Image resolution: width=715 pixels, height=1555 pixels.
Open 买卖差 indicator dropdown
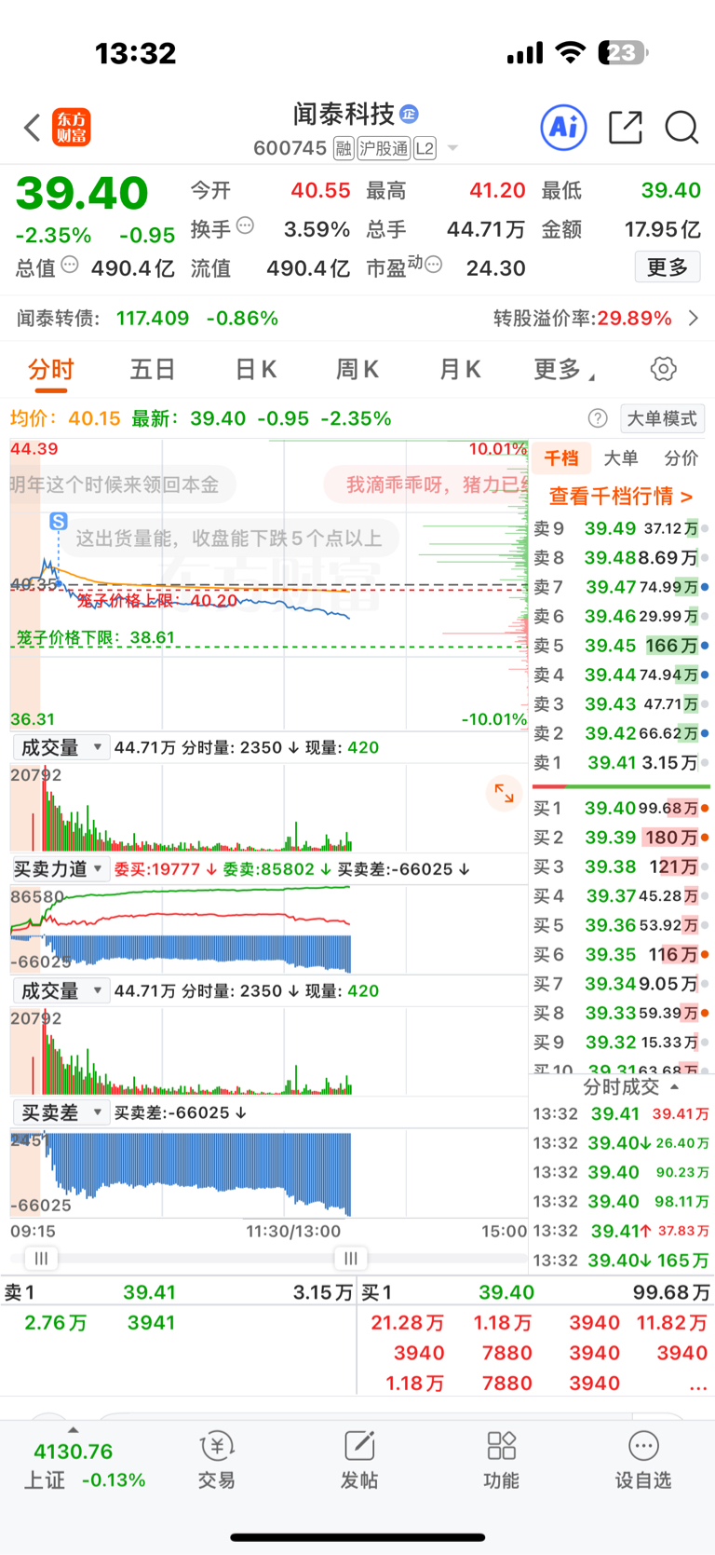point(61,1112)
